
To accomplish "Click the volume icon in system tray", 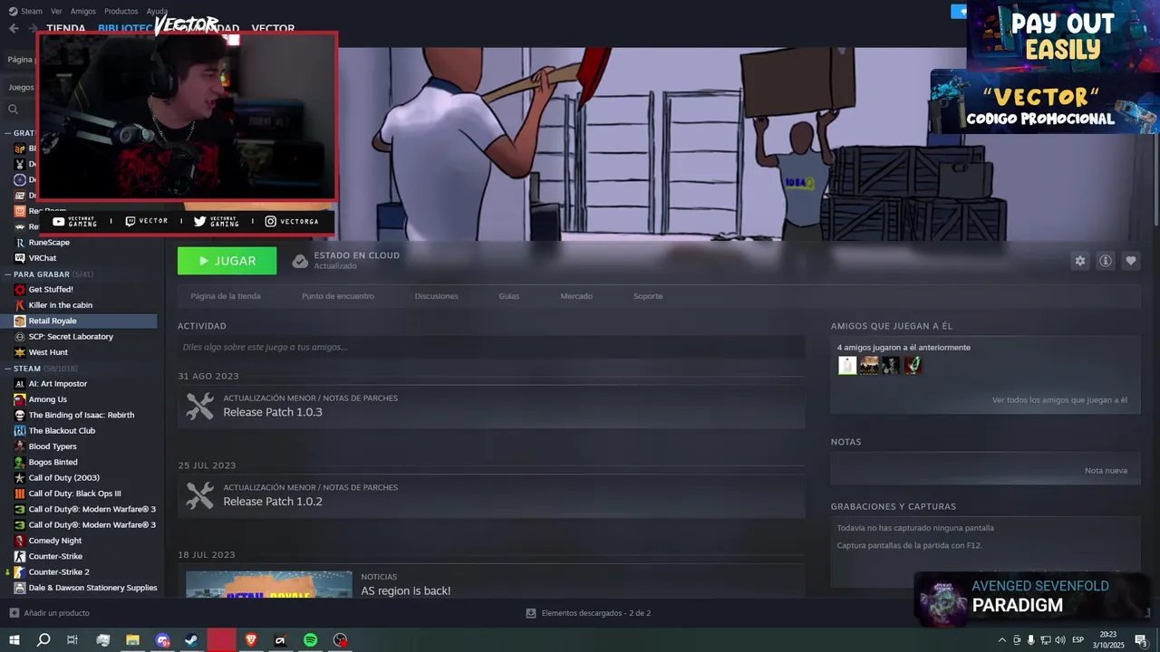I will point(1061,640).
